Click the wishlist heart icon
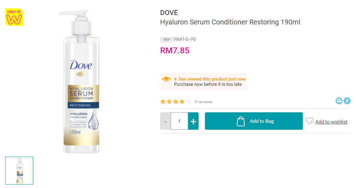The height and width of the screenshot is (188, 356). [x=309, y=121]
